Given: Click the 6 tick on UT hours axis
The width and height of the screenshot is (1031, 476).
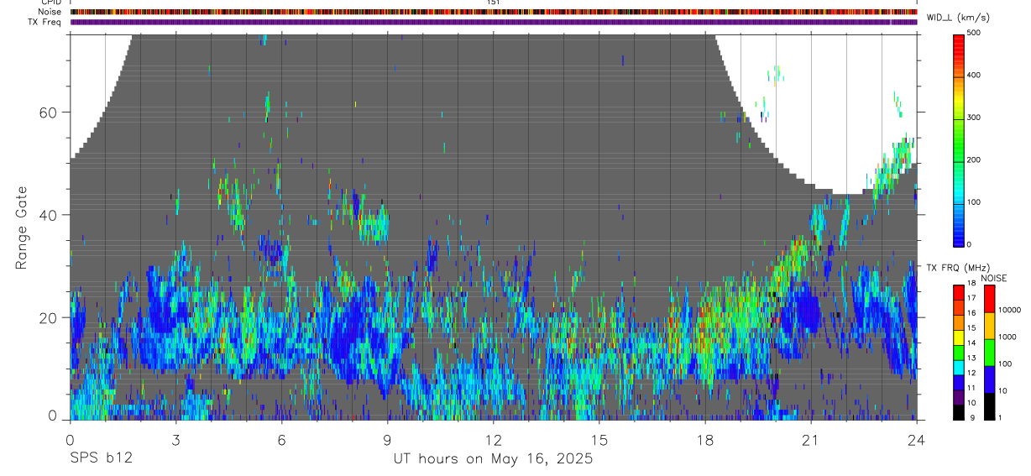Looking at the screenshot, I should point(282,439).
